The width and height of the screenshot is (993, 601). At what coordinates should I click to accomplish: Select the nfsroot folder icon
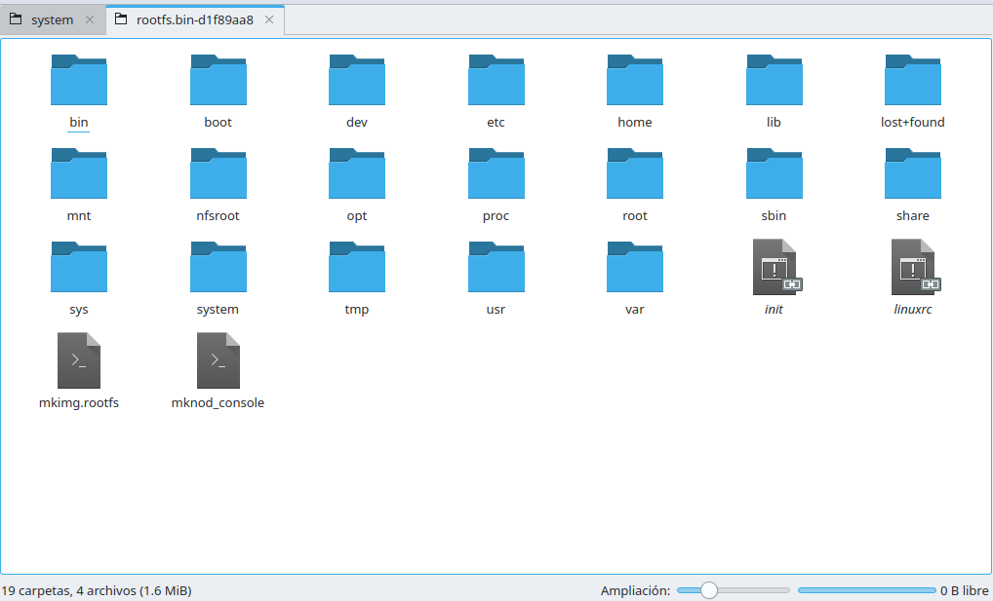(218, 174)
